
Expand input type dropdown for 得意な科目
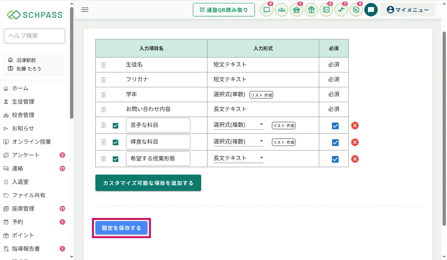[x=238, y=142]
